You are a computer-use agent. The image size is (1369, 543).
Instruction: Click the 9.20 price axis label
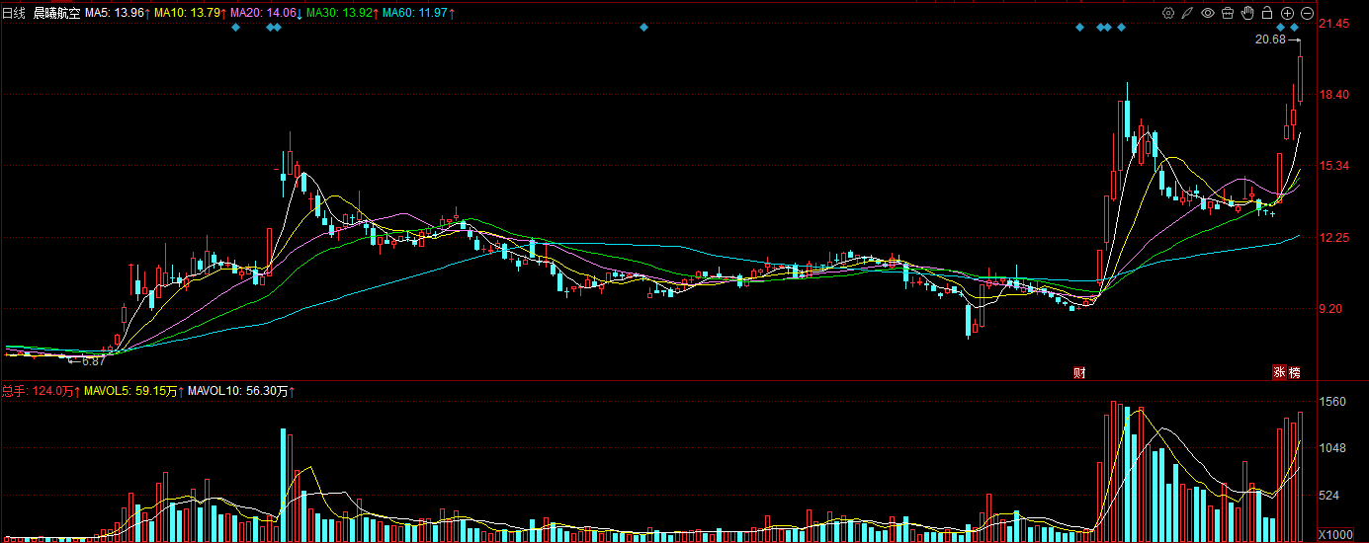pyautogui.click(x=1332, y=308)
